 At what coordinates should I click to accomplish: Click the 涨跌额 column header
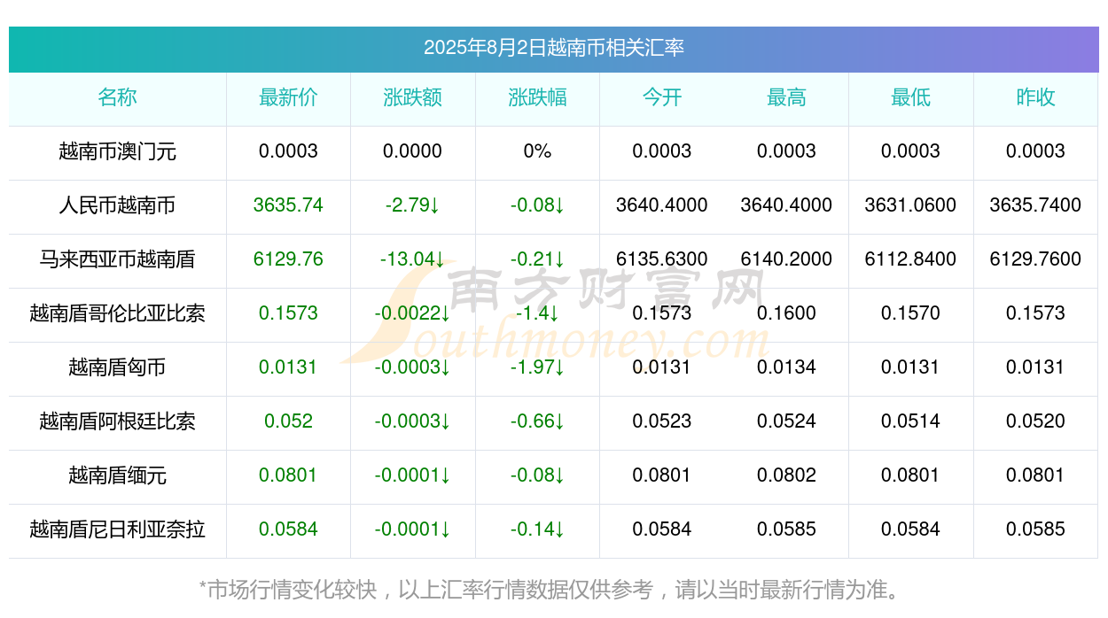[x=413, y=97]
